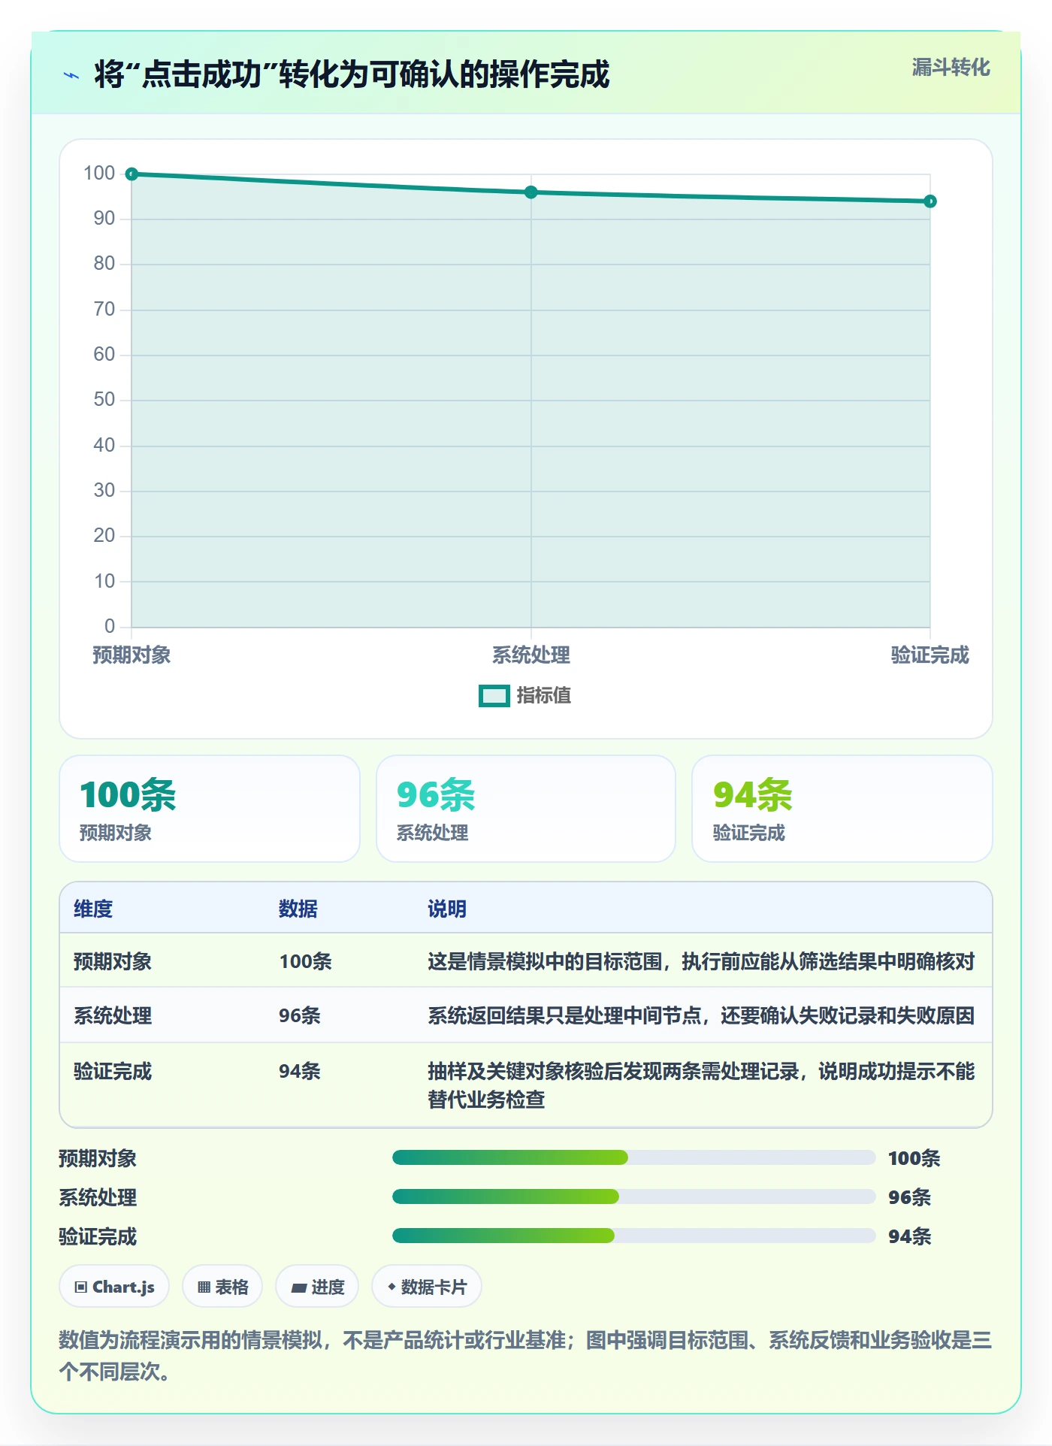Select the 系统处理 data point on the line
The image size is (1052, 1446).
coord(531,192)
